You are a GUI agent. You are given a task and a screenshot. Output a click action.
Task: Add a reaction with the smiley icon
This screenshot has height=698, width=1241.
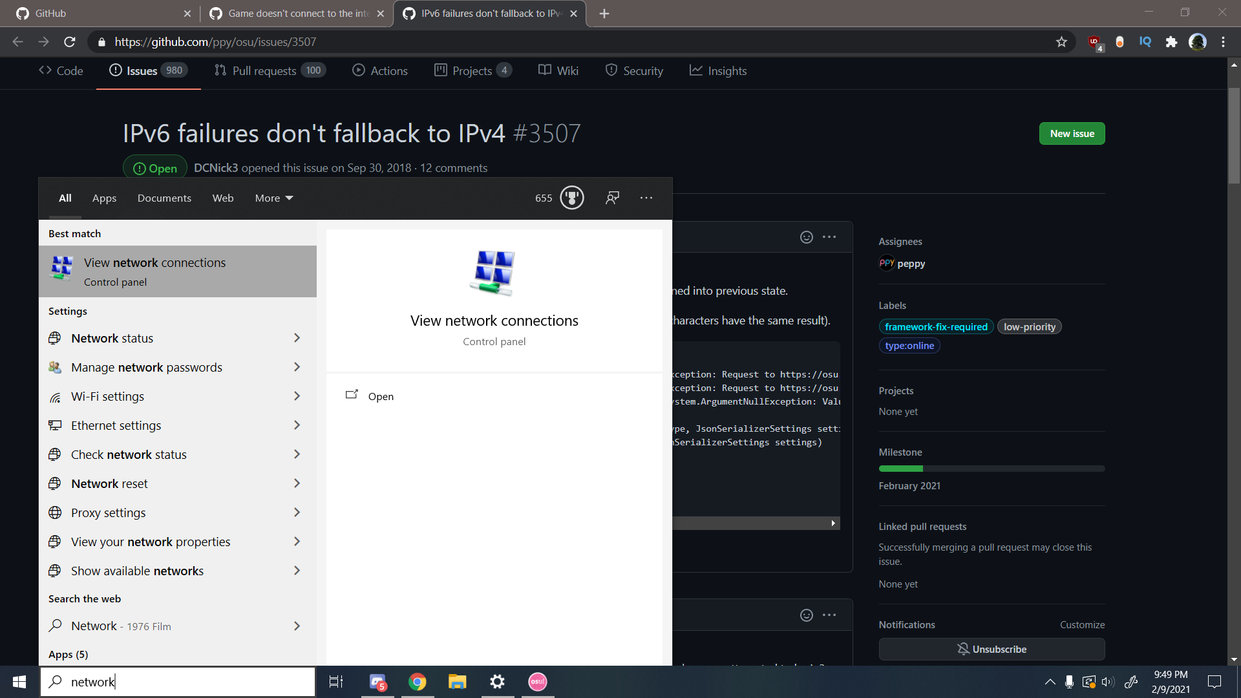pos(807,237)
